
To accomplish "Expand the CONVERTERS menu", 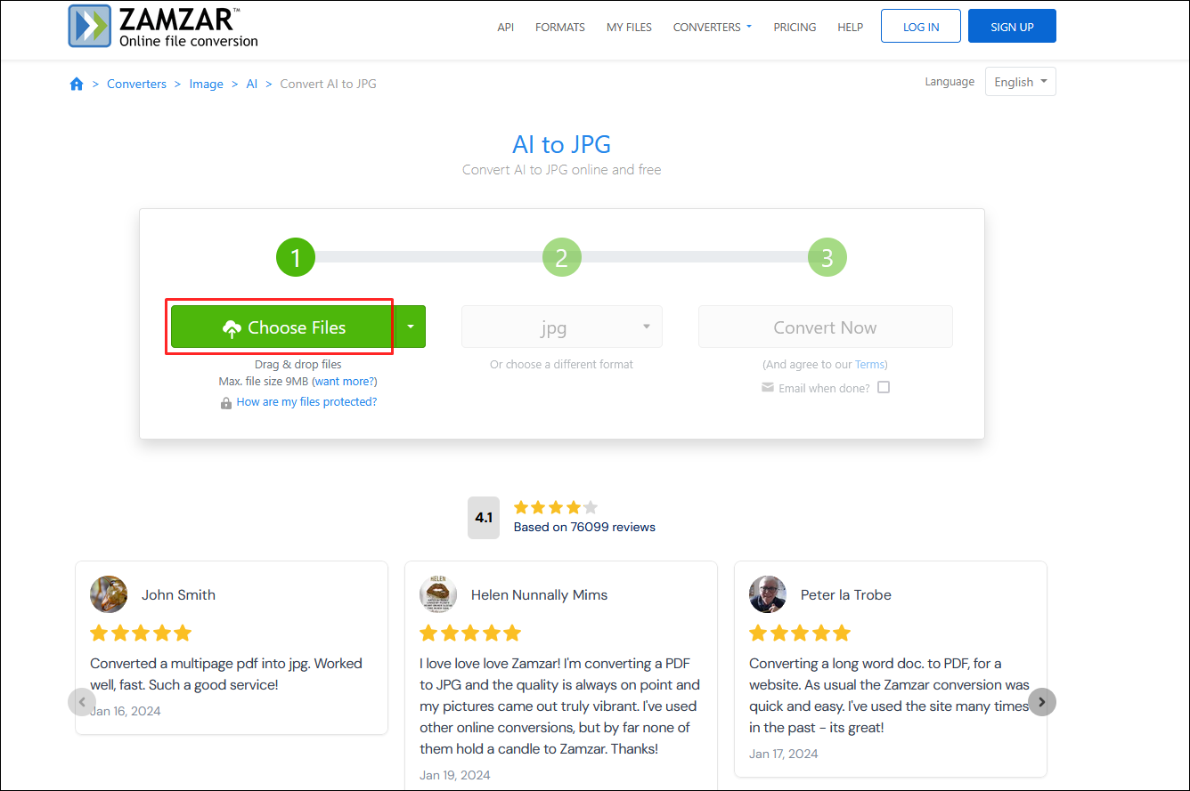I will (x=713, y=28).
